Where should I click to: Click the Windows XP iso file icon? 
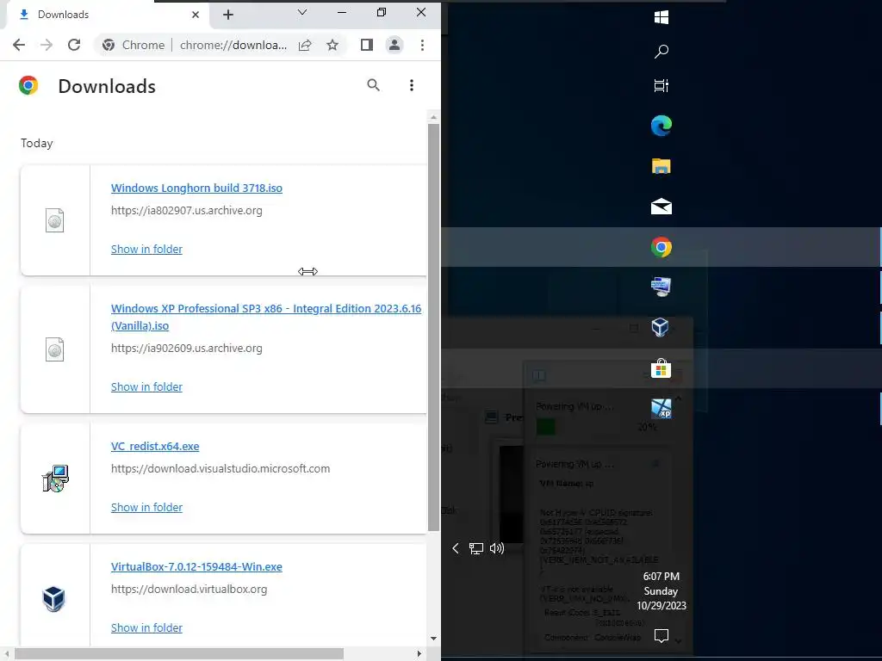(54, 349)
